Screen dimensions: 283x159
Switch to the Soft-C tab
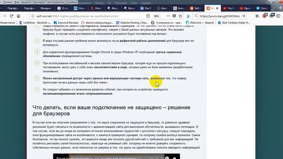(x=195, y=8)
